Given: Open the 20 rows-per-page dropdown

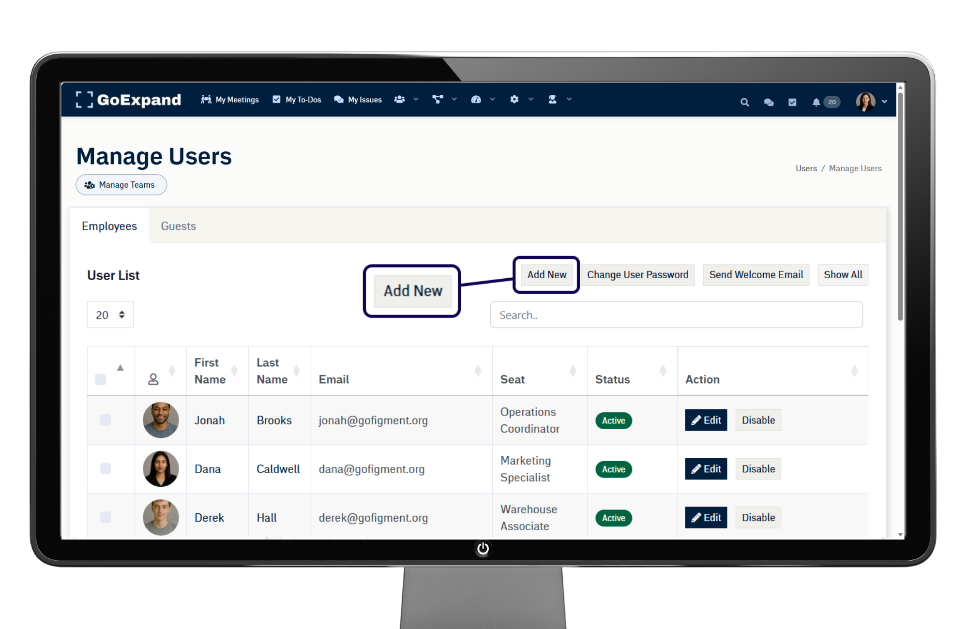Looking at the screenshot, I should pyautogui.click(x=110, y=315).
